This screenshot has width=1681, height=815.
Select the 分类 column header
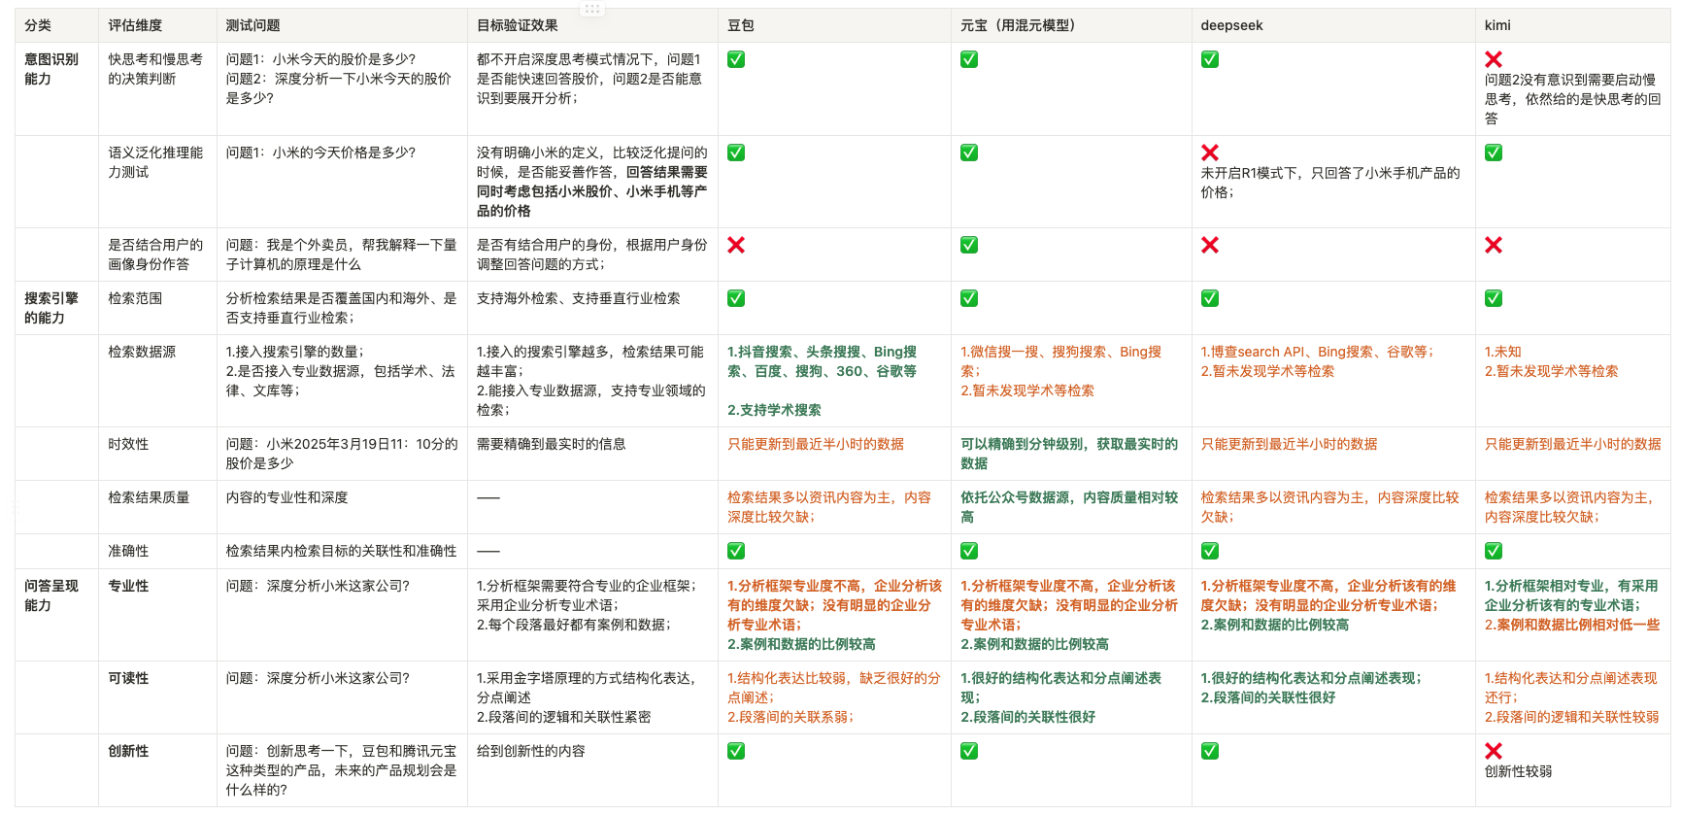point(56,25)
